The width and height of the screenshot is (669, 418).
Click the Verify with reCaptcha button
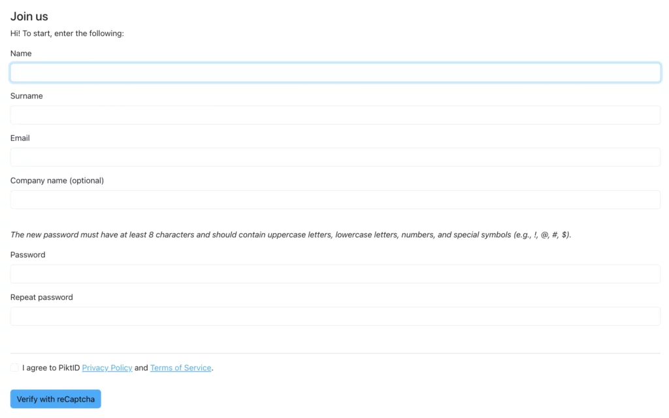tap(55, 398)
